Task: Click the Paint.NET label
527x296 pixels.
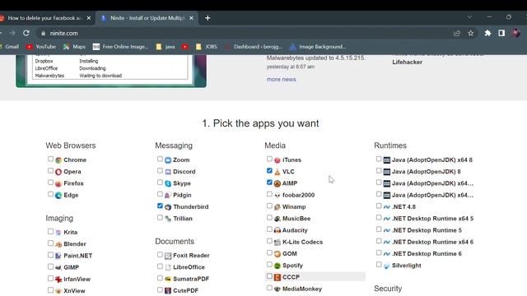Action: [78, 256]
